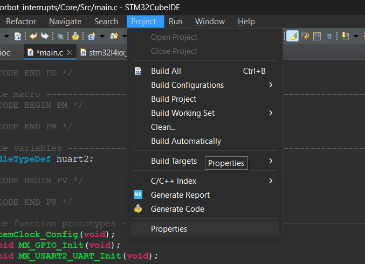Click MX_GPIO_Init prototype in editor
This screenshot has width=365, height=264.
point(51,245)
